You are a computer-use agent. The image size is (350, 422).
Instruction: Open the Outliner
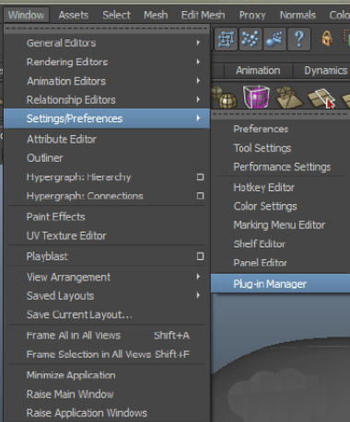point(107,158)
